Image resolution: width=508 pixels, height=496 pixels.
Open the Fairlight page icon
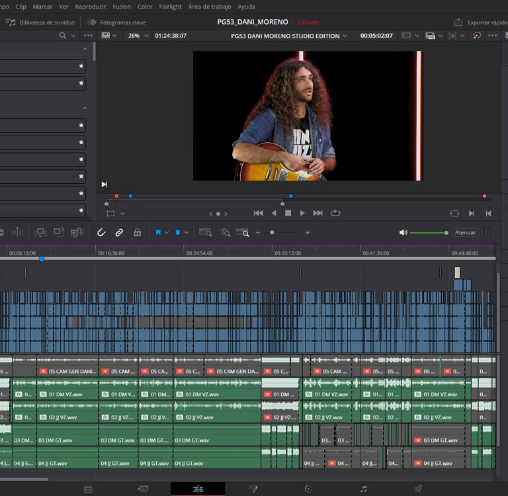[x=363, y=489]
